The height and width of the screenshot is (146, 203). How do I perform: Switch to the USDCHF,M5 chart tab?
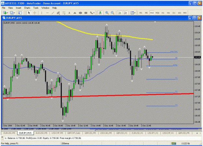pyautogui.click(x=57, y=133)
